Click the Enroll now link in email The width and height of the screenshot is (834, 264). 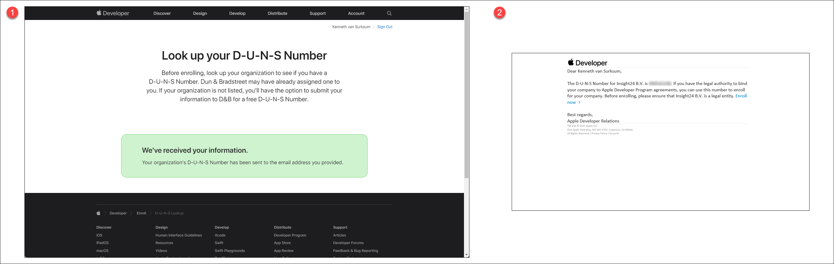(741, 96)
